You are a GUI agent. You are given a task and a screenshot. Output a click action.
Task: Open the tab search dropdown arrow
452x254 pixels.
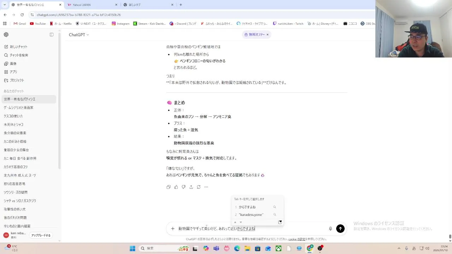4,5
